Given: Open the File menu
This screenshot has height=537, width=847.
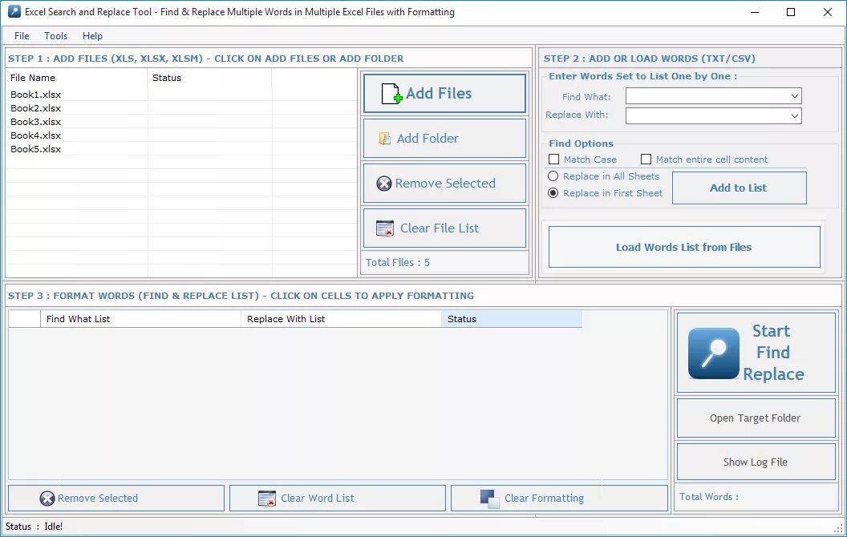Looking at the screenshot, I should (22, 35).
